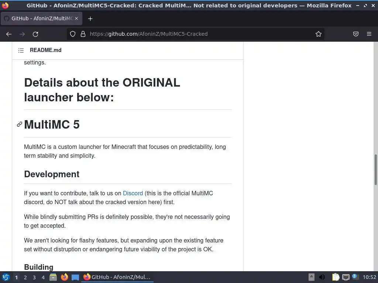
Task: Open notification alert tray icon
Action: [355, 277]
